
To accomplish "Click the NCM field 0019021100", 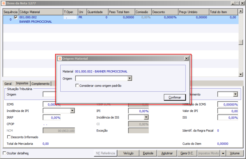I will 59,131.
